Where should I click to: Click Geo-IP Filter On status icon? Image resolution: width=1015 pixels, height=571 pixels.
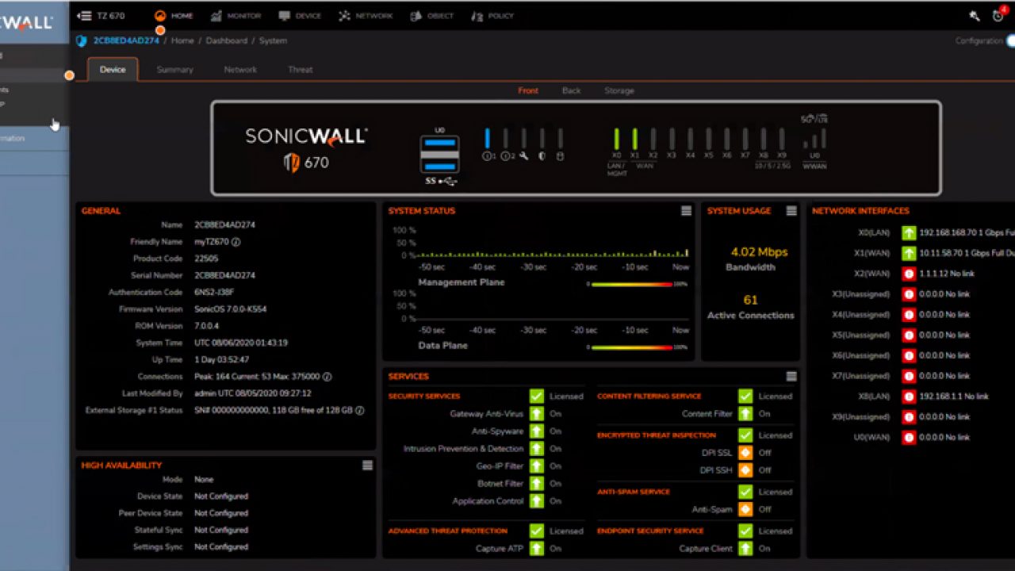coord(537,466)
